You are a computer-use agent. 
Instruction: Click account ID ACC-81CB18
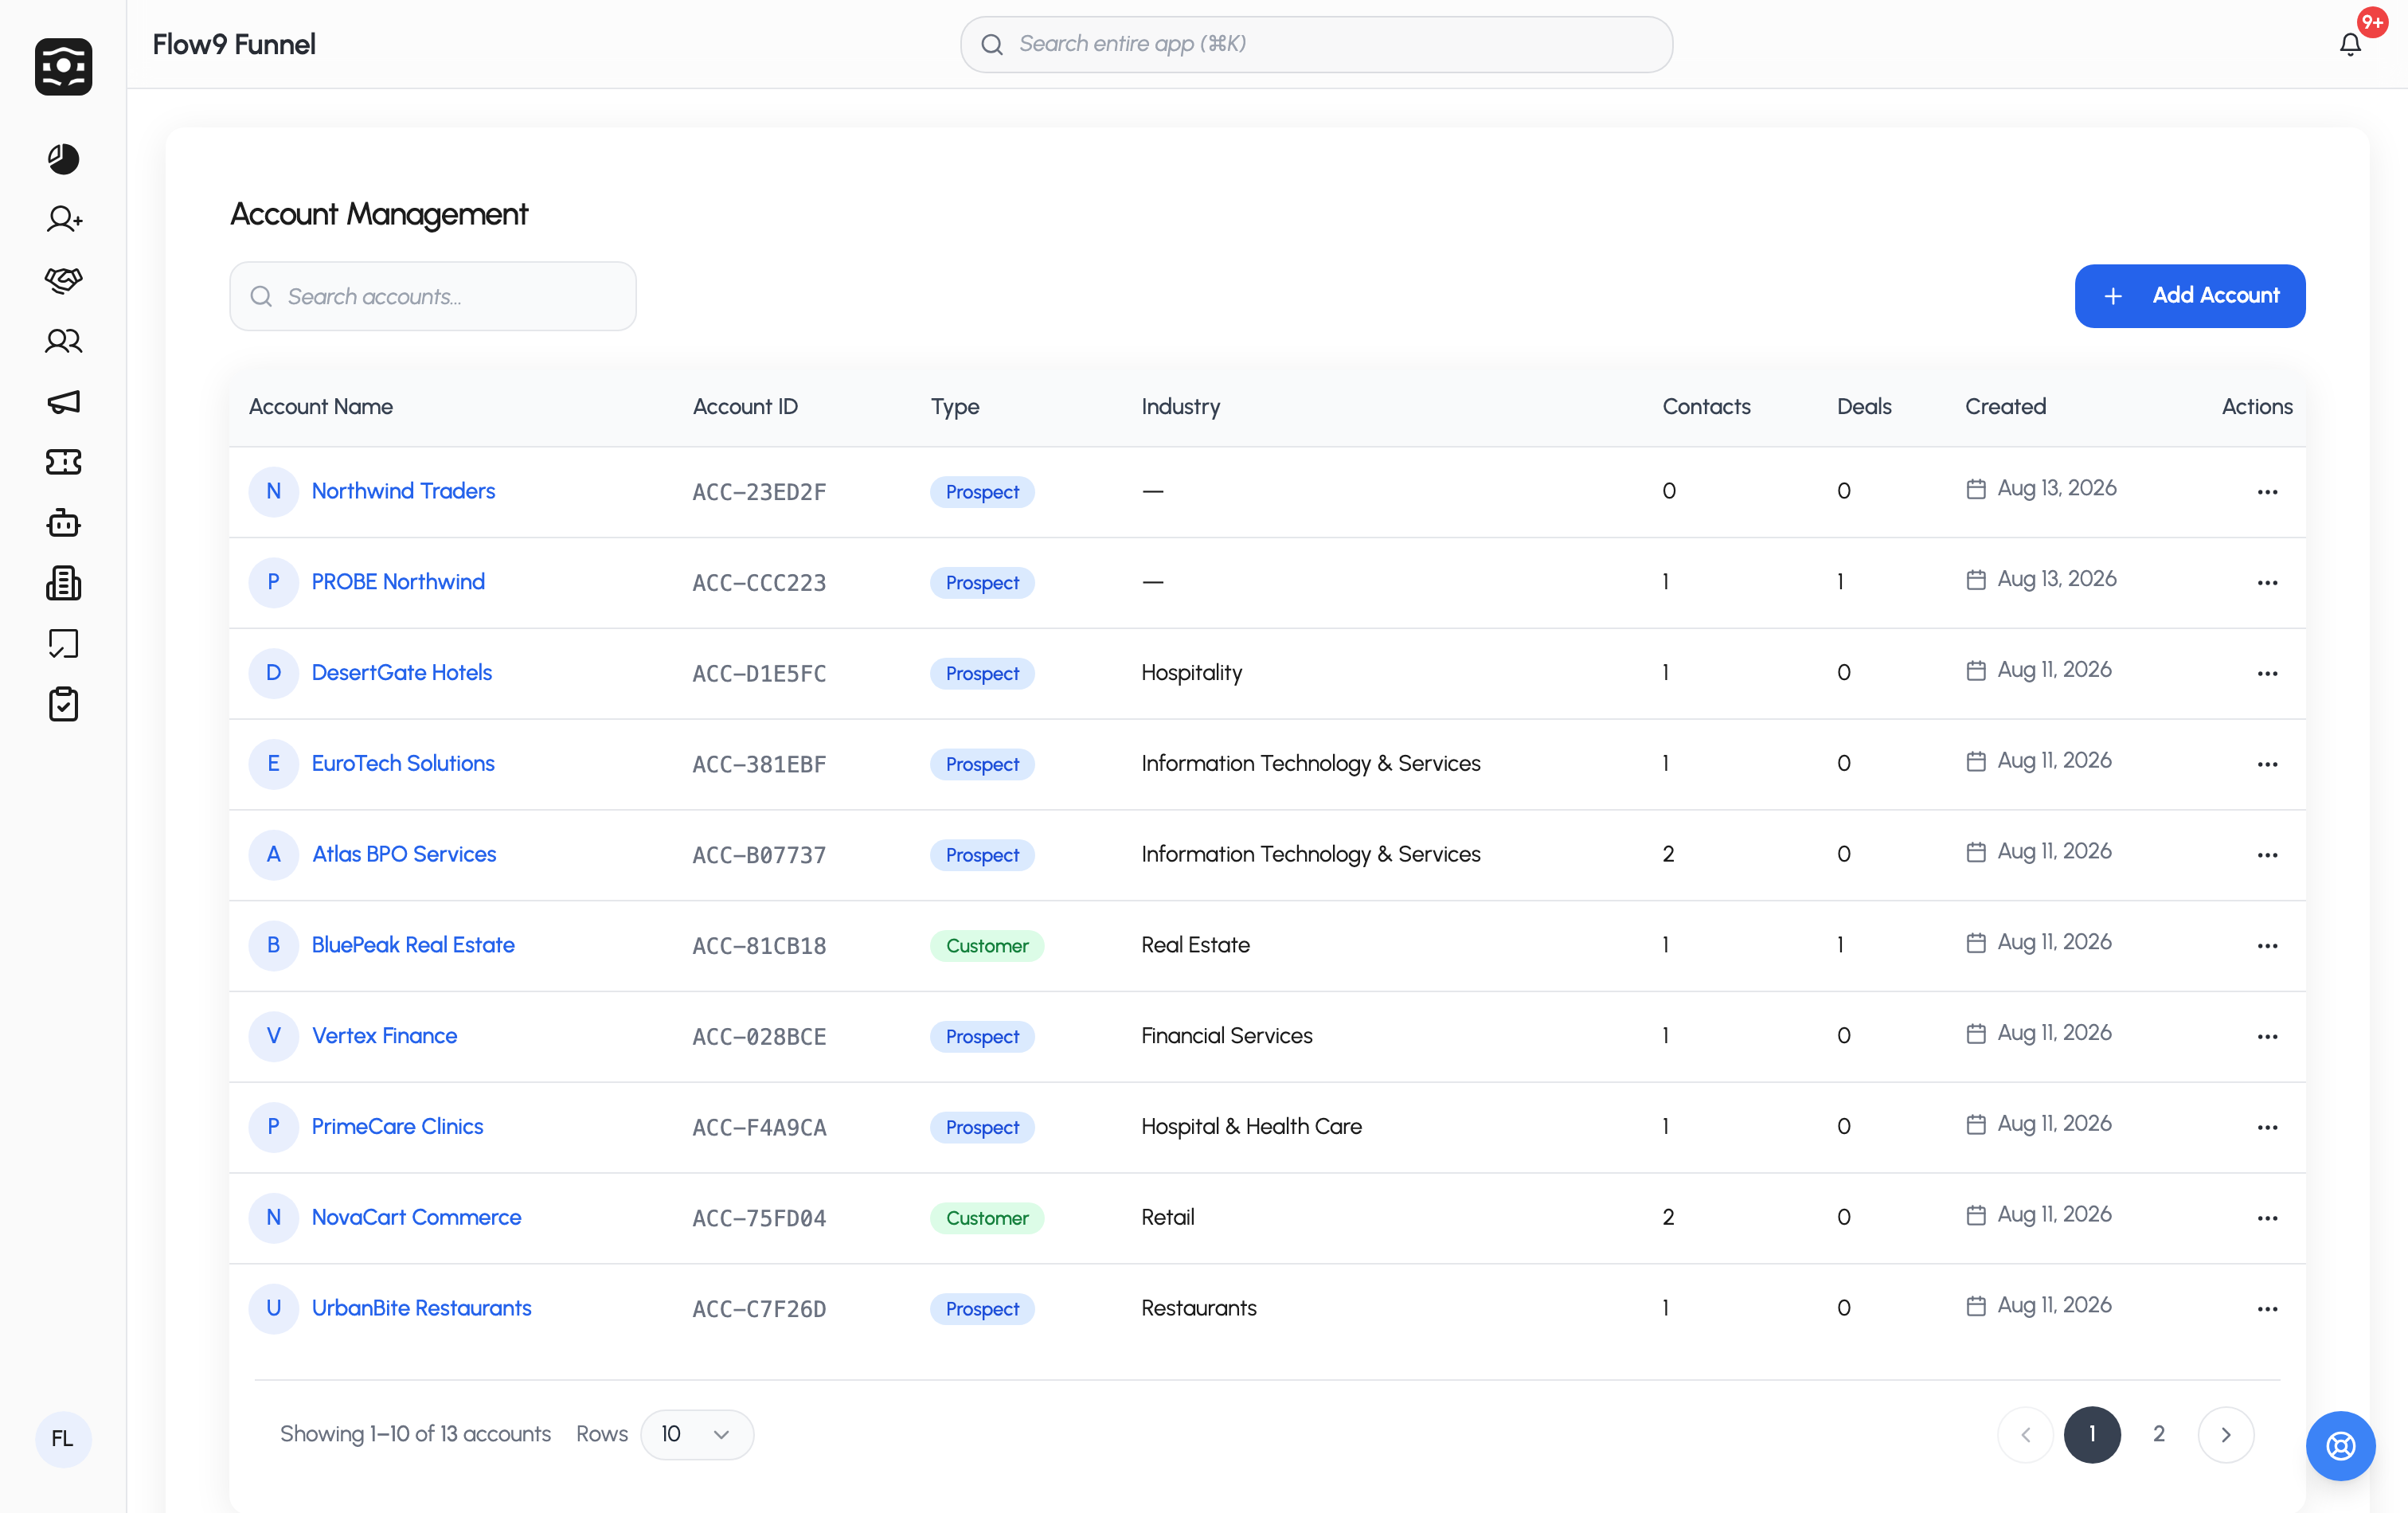tap(759, 946)
